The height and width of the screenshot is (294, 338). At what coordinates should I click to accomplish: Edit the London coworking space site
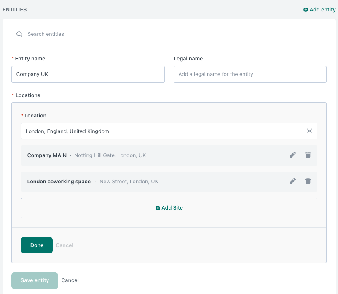tap(293, 181)
